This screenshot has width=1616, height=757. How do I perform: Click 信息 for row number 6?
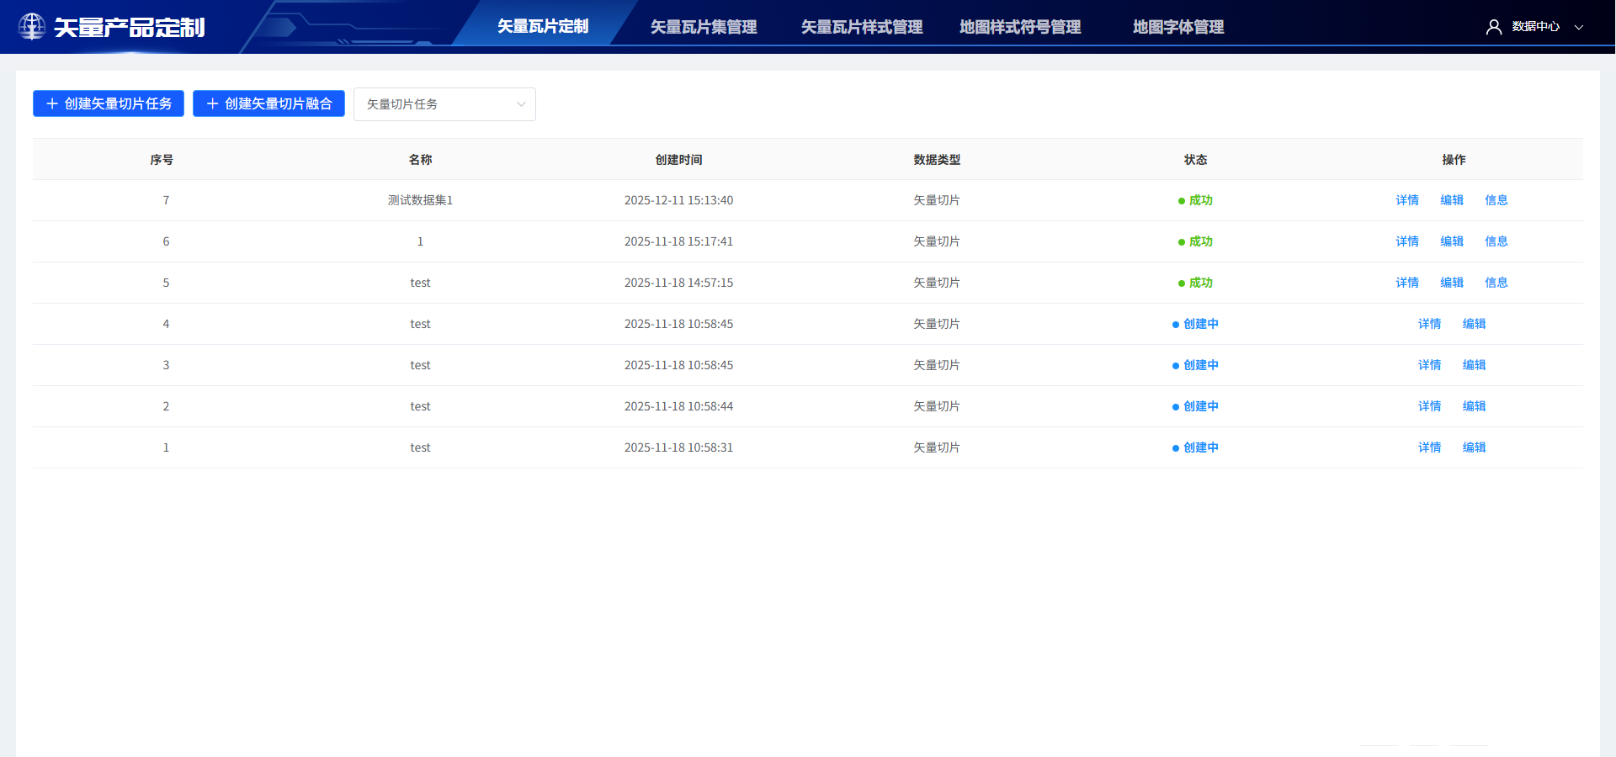[1496, 241]
